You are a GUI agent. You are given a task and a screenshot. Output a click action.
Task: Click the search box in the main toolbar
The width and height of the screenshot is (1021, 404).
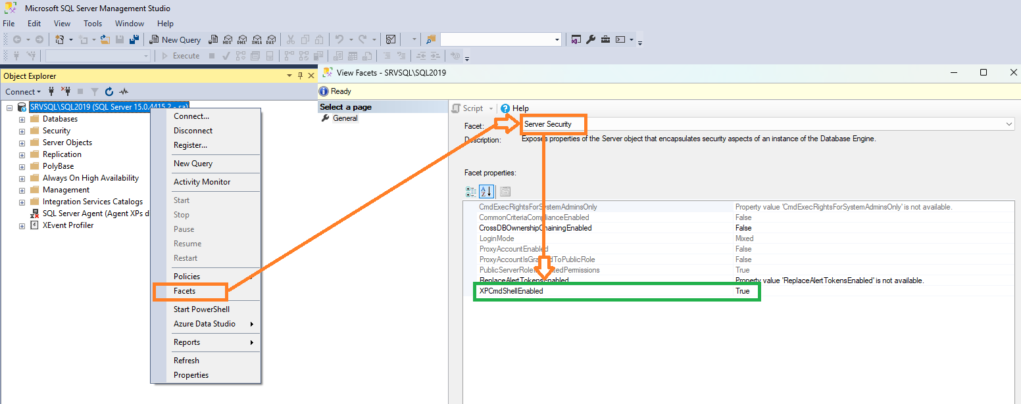pos(501,39)
